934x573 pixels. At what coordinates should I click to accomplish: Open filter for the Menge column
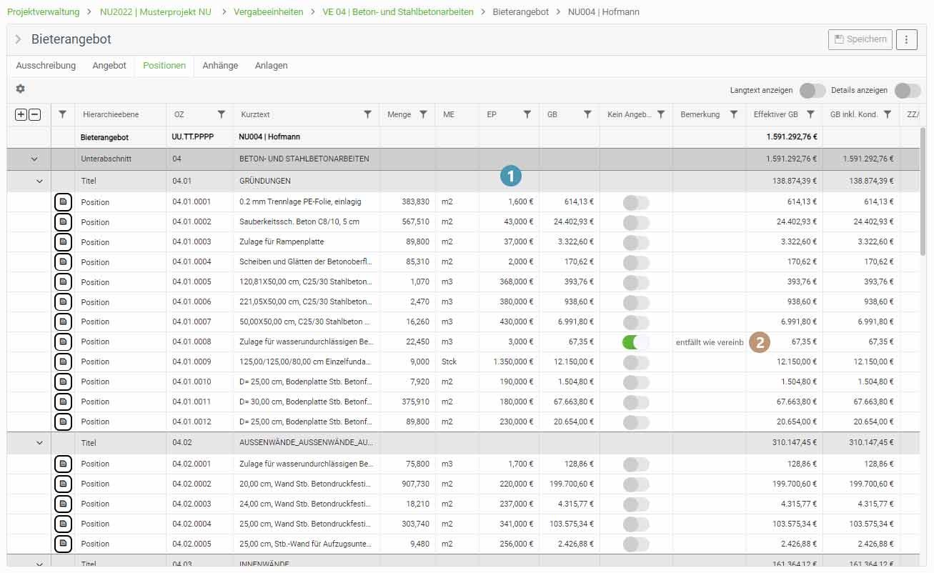tap(423, 114)
